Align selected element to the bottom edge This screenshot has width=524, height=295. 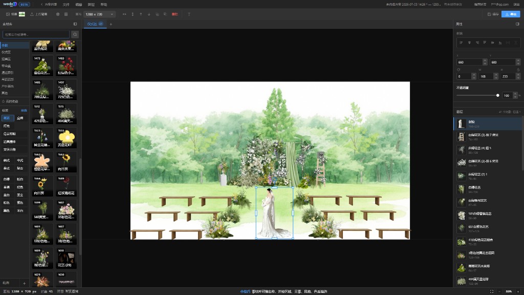point(500,43)
